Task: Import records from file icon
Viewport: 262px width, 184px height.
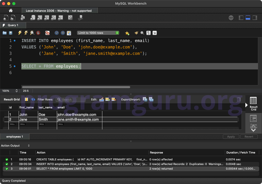Action: [x=151, y=99]
